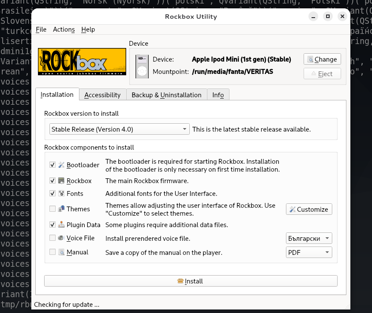Disable the Fonts checkbox
Screen dimensions: 372x313
[x=53, y=194]
